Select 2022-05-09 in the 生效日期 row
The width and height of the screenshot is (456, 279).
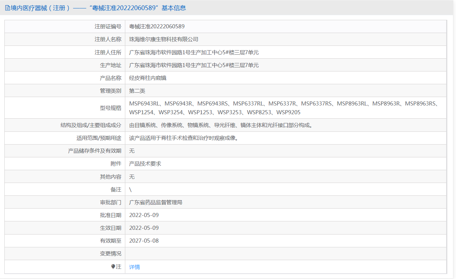click(144, 228)
